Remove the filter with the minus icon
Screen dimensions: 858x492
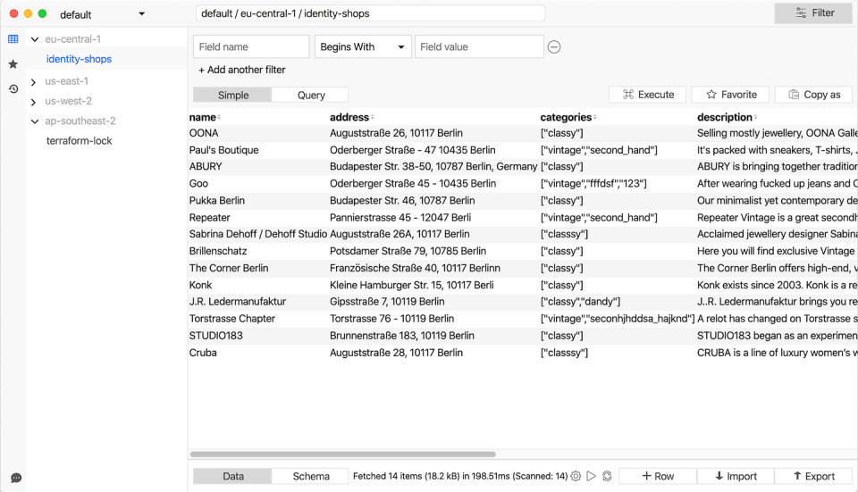[554, 47]
